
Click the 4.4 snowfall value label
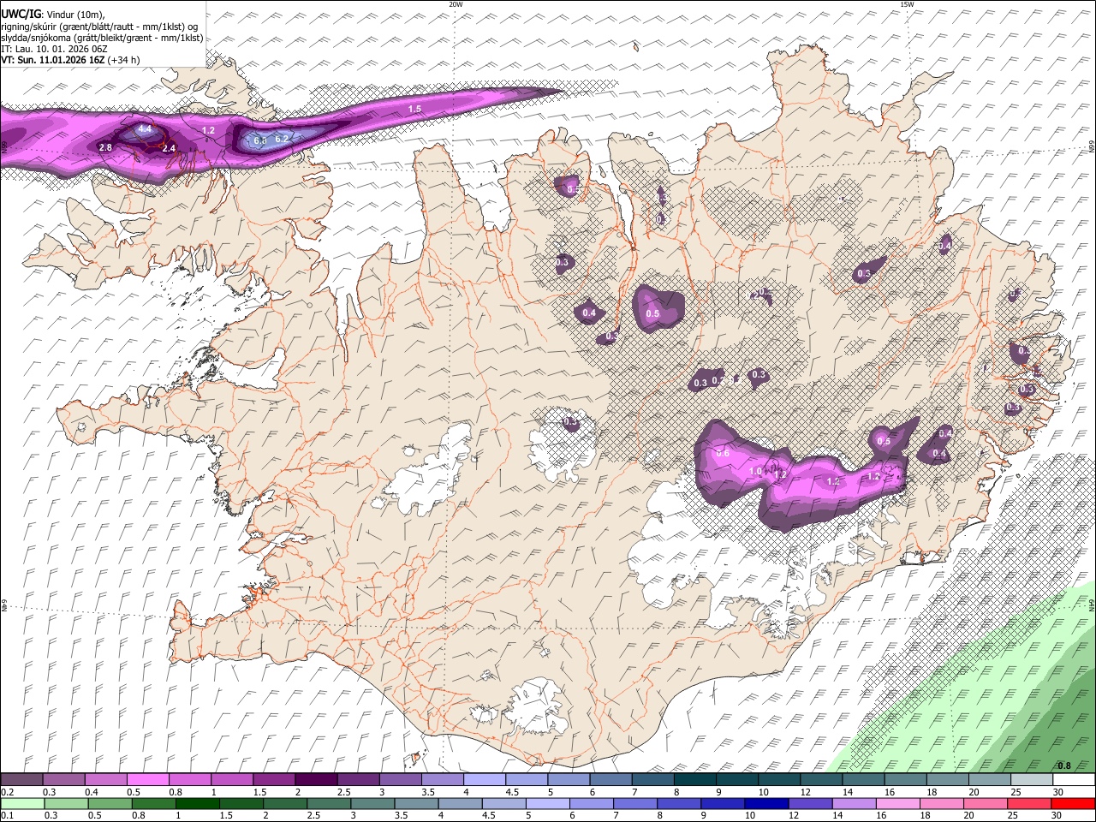145,129
